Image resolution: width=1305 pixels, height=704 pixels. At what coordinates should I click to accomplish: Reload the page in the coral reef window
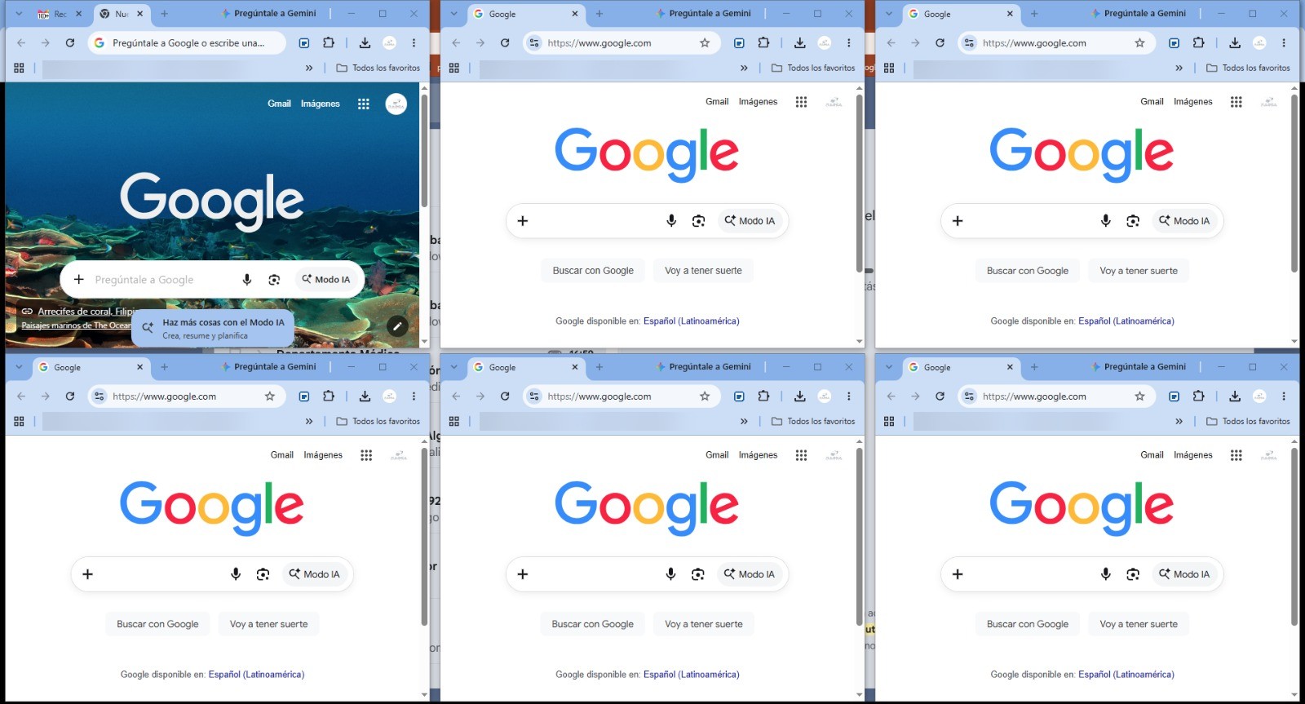coord(70,42)
